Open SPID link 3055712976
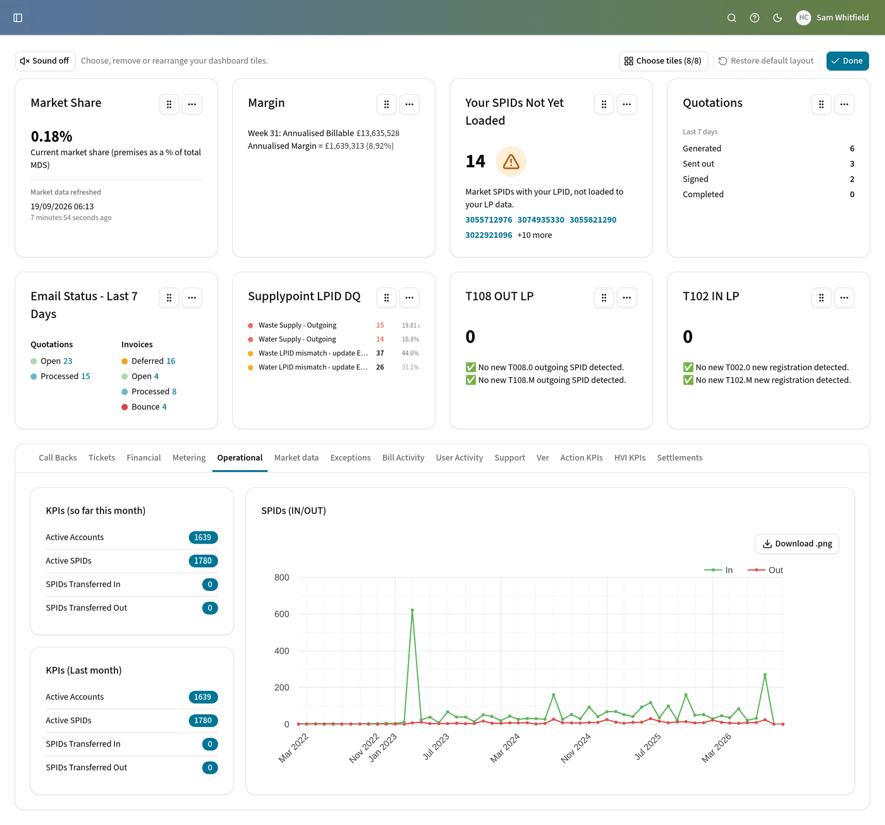Screen dimensions: 885x825 pos(489,220)
